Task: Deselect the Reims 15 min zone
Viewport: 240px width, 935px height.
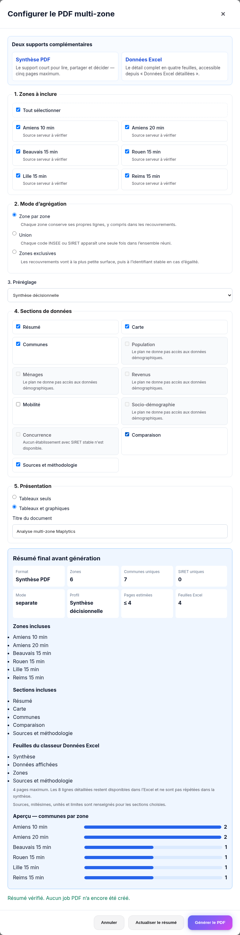Action: [x=127, y=175]
